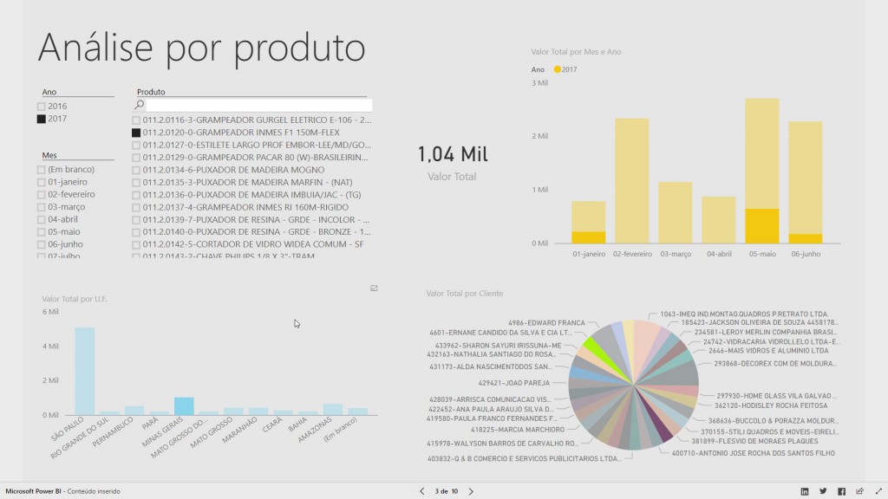The height and width of the screenshot is (499, 888).
Task: Uncheck the 2017 year filter
Action: [42, 119]
